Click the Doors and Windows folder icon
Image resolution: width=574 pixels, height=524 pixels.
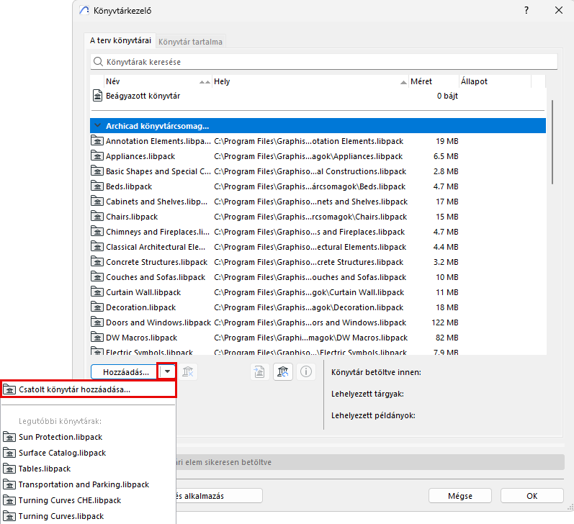pyautogui.click(x=97, y=322)
